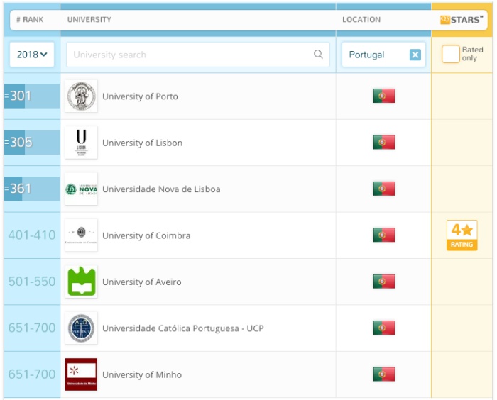The height and width of the screenshot is (400, 497).
Task: Click the UNIVERSITY column header
Action: [x=89, y=20]
